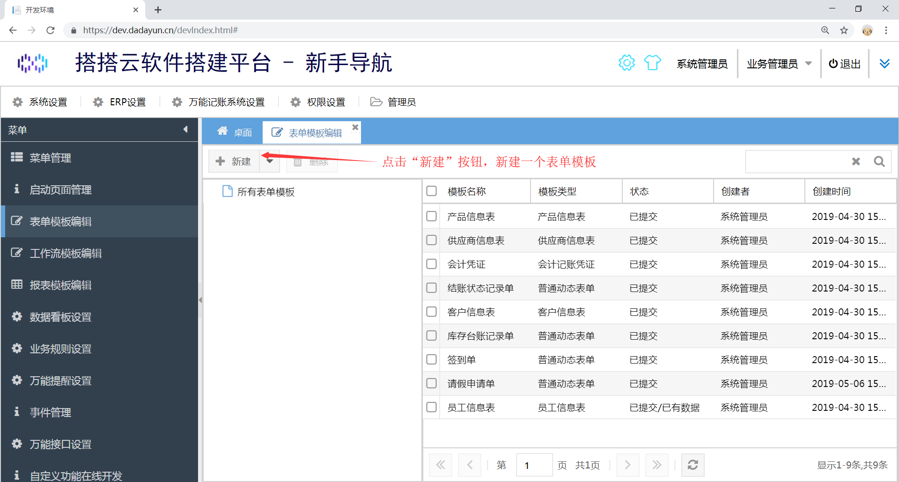Viewport: 899px width, 482px height.
Task: Go to previous page arrow
Action: pyautogui.click(x=470, y=465)
